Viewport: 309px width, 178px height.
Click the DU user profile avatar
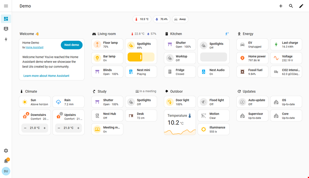pyautogui.click(x=6, y=171)
